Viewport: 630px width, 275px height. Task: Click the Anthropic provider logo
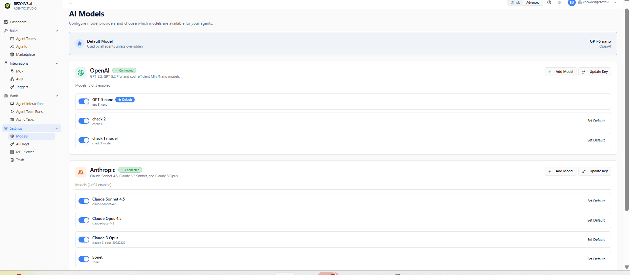(81, 172)
